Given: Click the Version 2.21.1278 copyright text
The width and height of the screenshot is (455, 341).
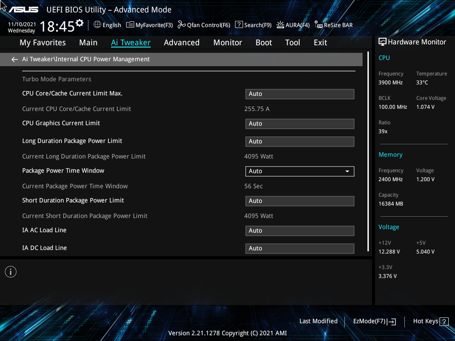Looking at the screenshot, I should point(227,333).
